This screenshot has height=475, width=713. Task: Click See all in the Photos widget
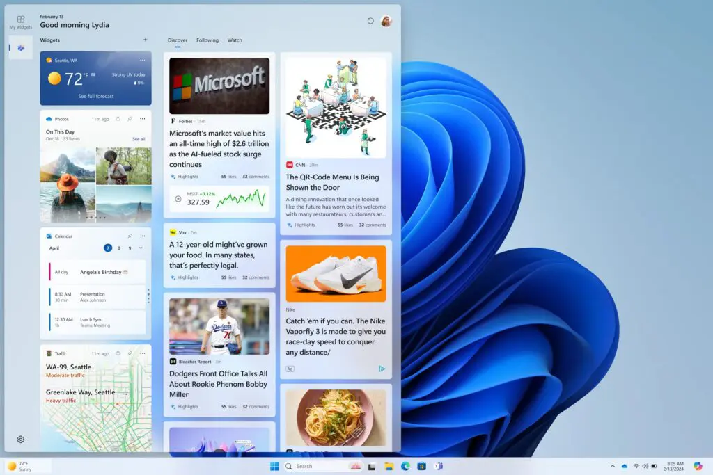pyautogui.click(x=139, y=138)
